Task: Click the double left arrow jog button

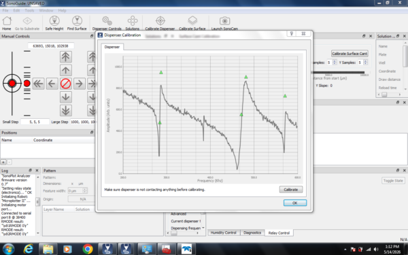Action: pos(39,84)
